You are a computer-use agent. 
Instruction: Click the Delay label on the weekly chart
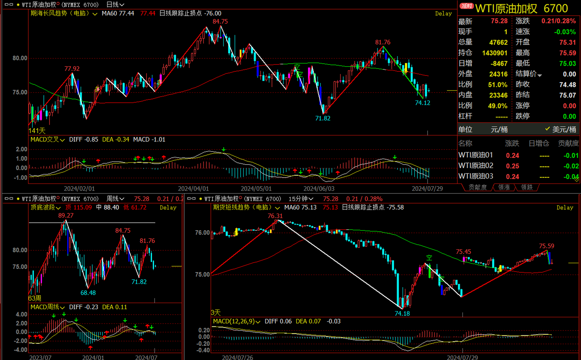(x=168, y=208)
